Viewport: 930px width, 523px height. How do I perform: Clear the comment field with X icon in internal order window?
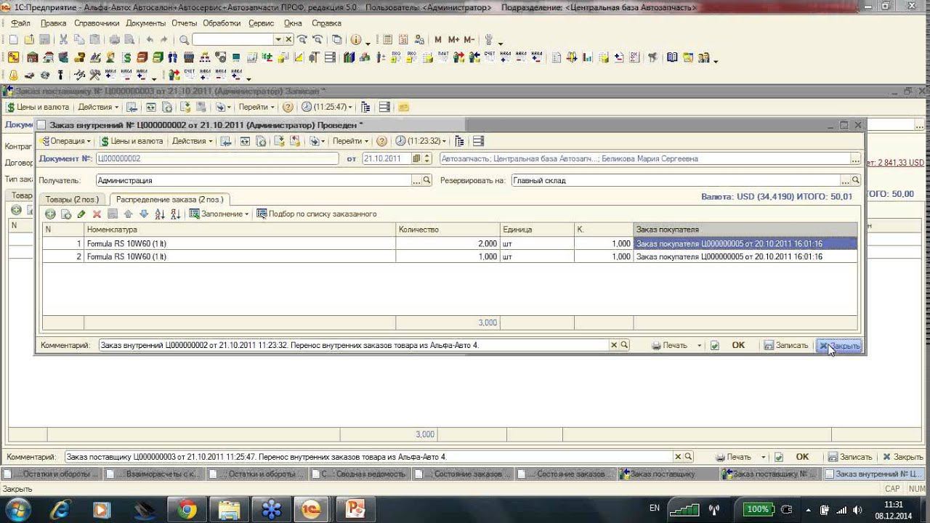614,345
